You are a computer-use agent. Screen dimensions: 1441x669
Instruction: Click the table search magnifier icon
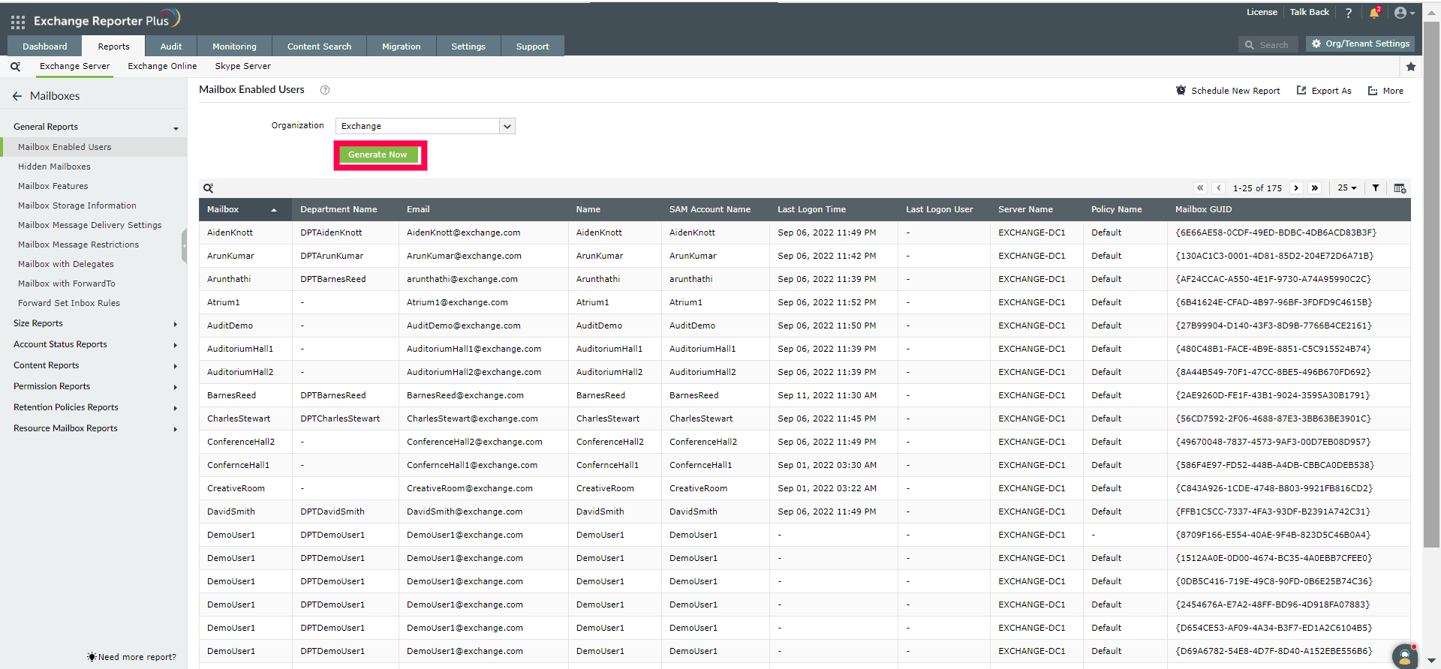tap(209, 188)
